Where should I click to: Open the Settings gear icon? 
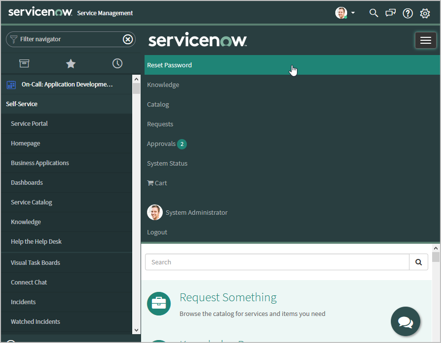(425, 13)
